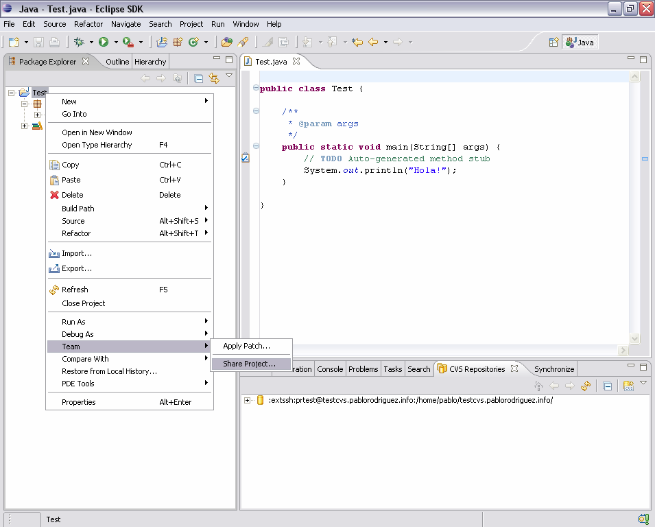The image size is (655, 527).
Task: Click the Back navigation arrow in main toolbar
Action: point(373,42)
